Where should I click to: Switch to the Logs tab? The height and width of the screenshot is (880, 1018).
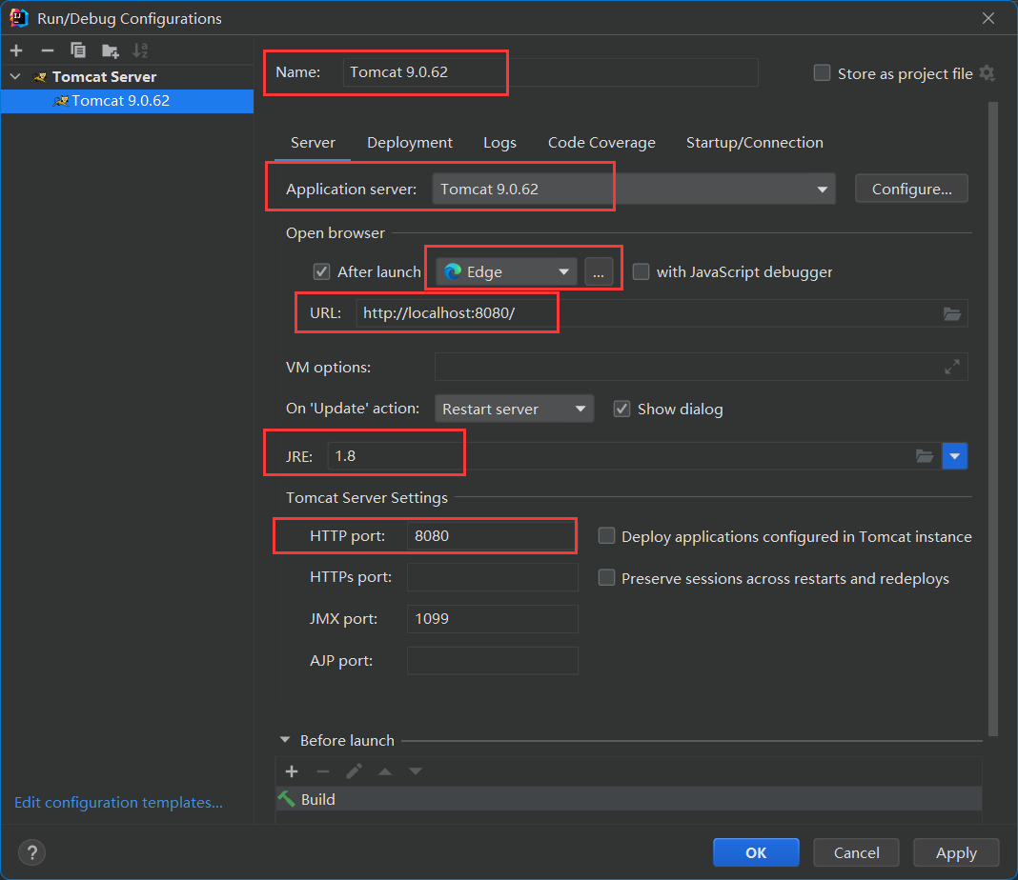pos(499,143)
